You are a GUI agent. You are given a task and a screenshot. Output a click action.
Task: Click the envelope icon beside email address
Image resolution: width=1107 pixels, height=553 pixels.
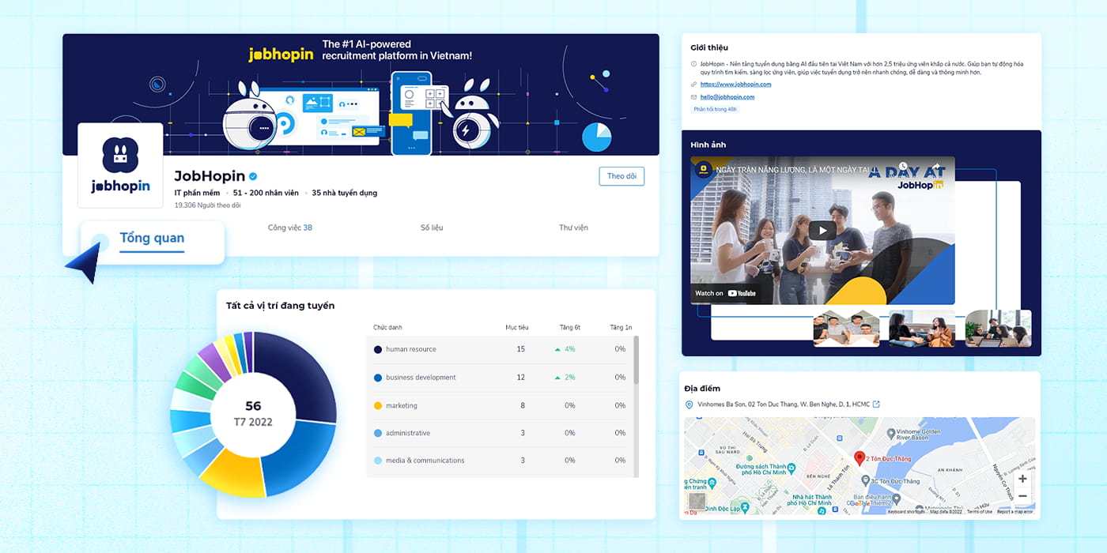click(x=694, y=97)
